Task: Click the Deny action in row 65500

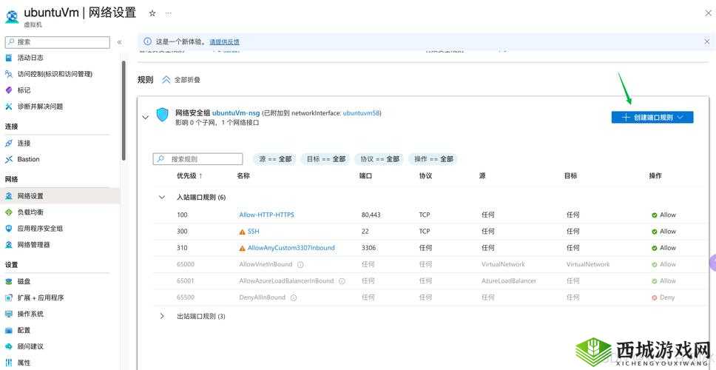Action: (x=663, y=297)
